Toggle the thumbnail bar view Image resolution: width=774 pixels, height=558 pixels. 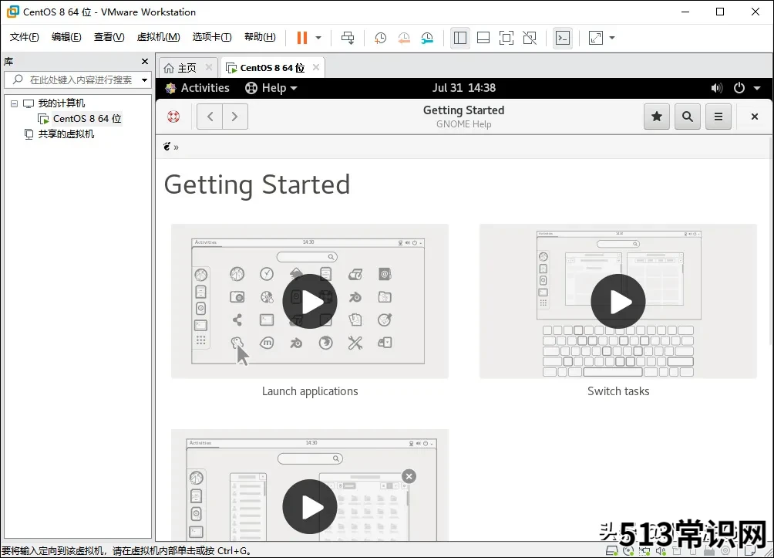coord(483,38)
